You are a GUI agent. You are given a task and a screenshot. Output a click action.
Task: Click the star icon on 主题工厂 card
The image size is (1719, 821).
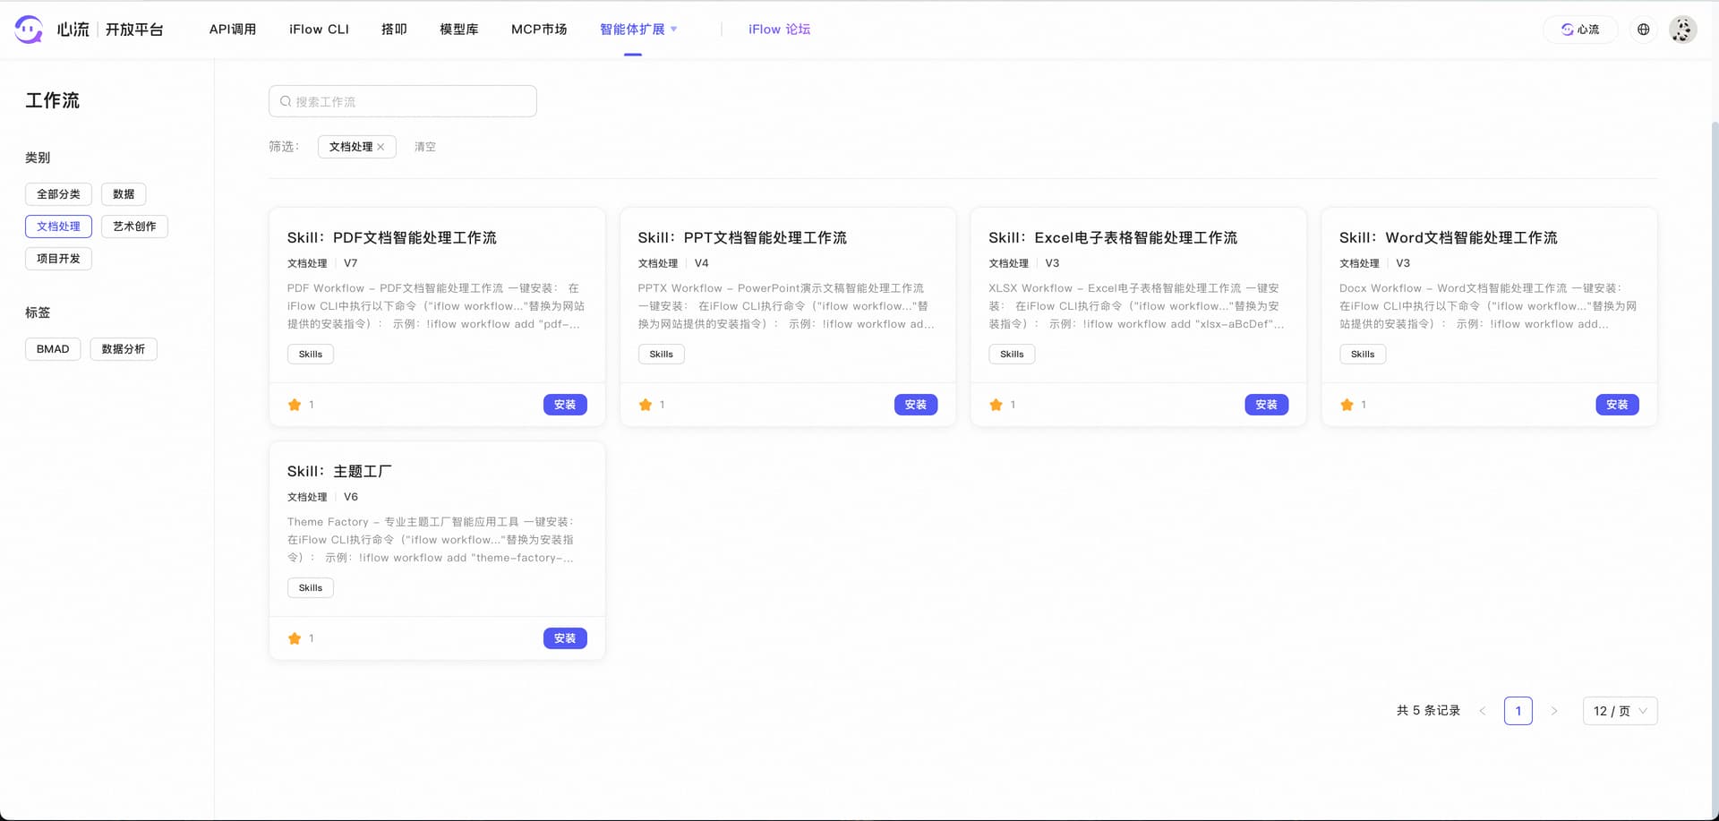tap(295, 638)
